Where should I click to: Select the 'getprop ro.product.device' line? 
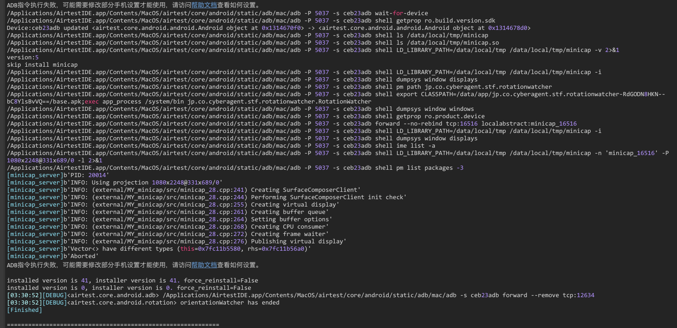click(x=246, y=116)
